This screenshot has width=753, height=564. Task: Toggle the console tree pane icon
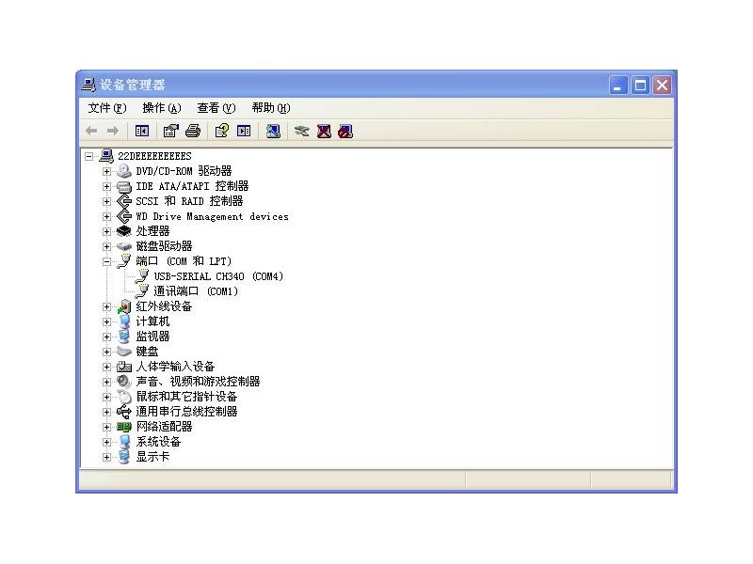pyautogui.click(x=142, y=132)
